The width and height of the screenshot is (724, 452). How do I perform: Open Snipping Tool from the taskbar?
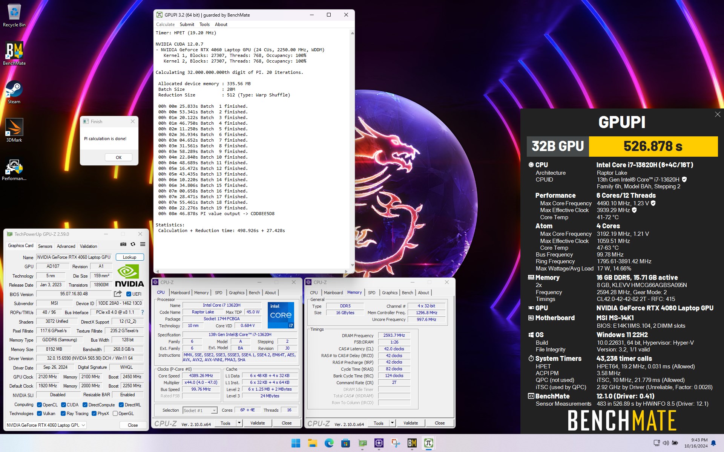point(396,443)
